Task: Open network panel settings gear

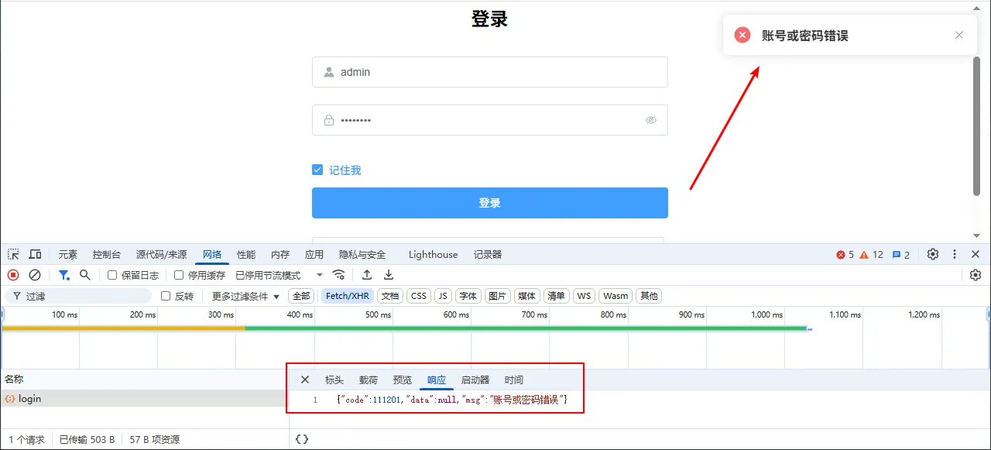Action: tap(976, 275)
